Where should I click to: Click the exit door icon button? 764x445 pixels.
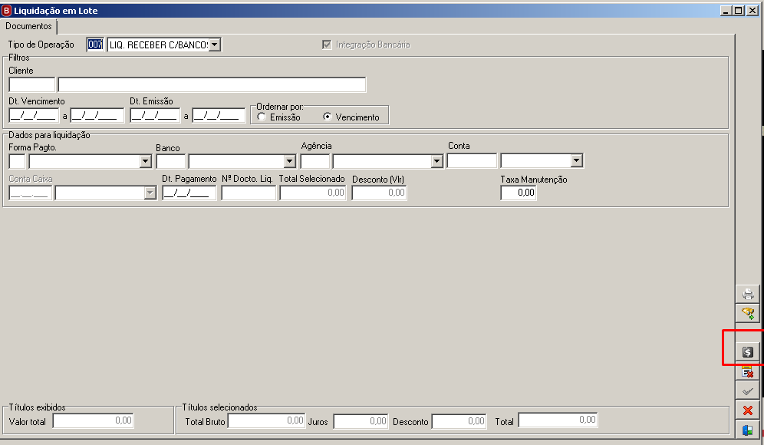[747, 430]
